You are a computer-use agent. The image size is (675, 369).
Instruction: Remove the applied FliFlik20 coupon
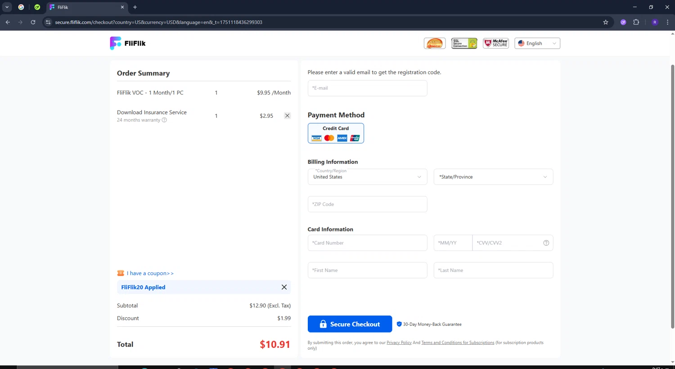[284, 287]
